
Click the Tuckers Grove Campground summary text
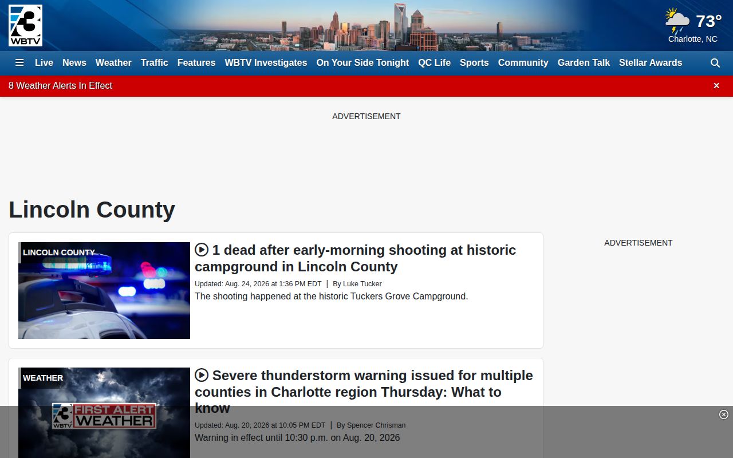[x=332, y=297]
